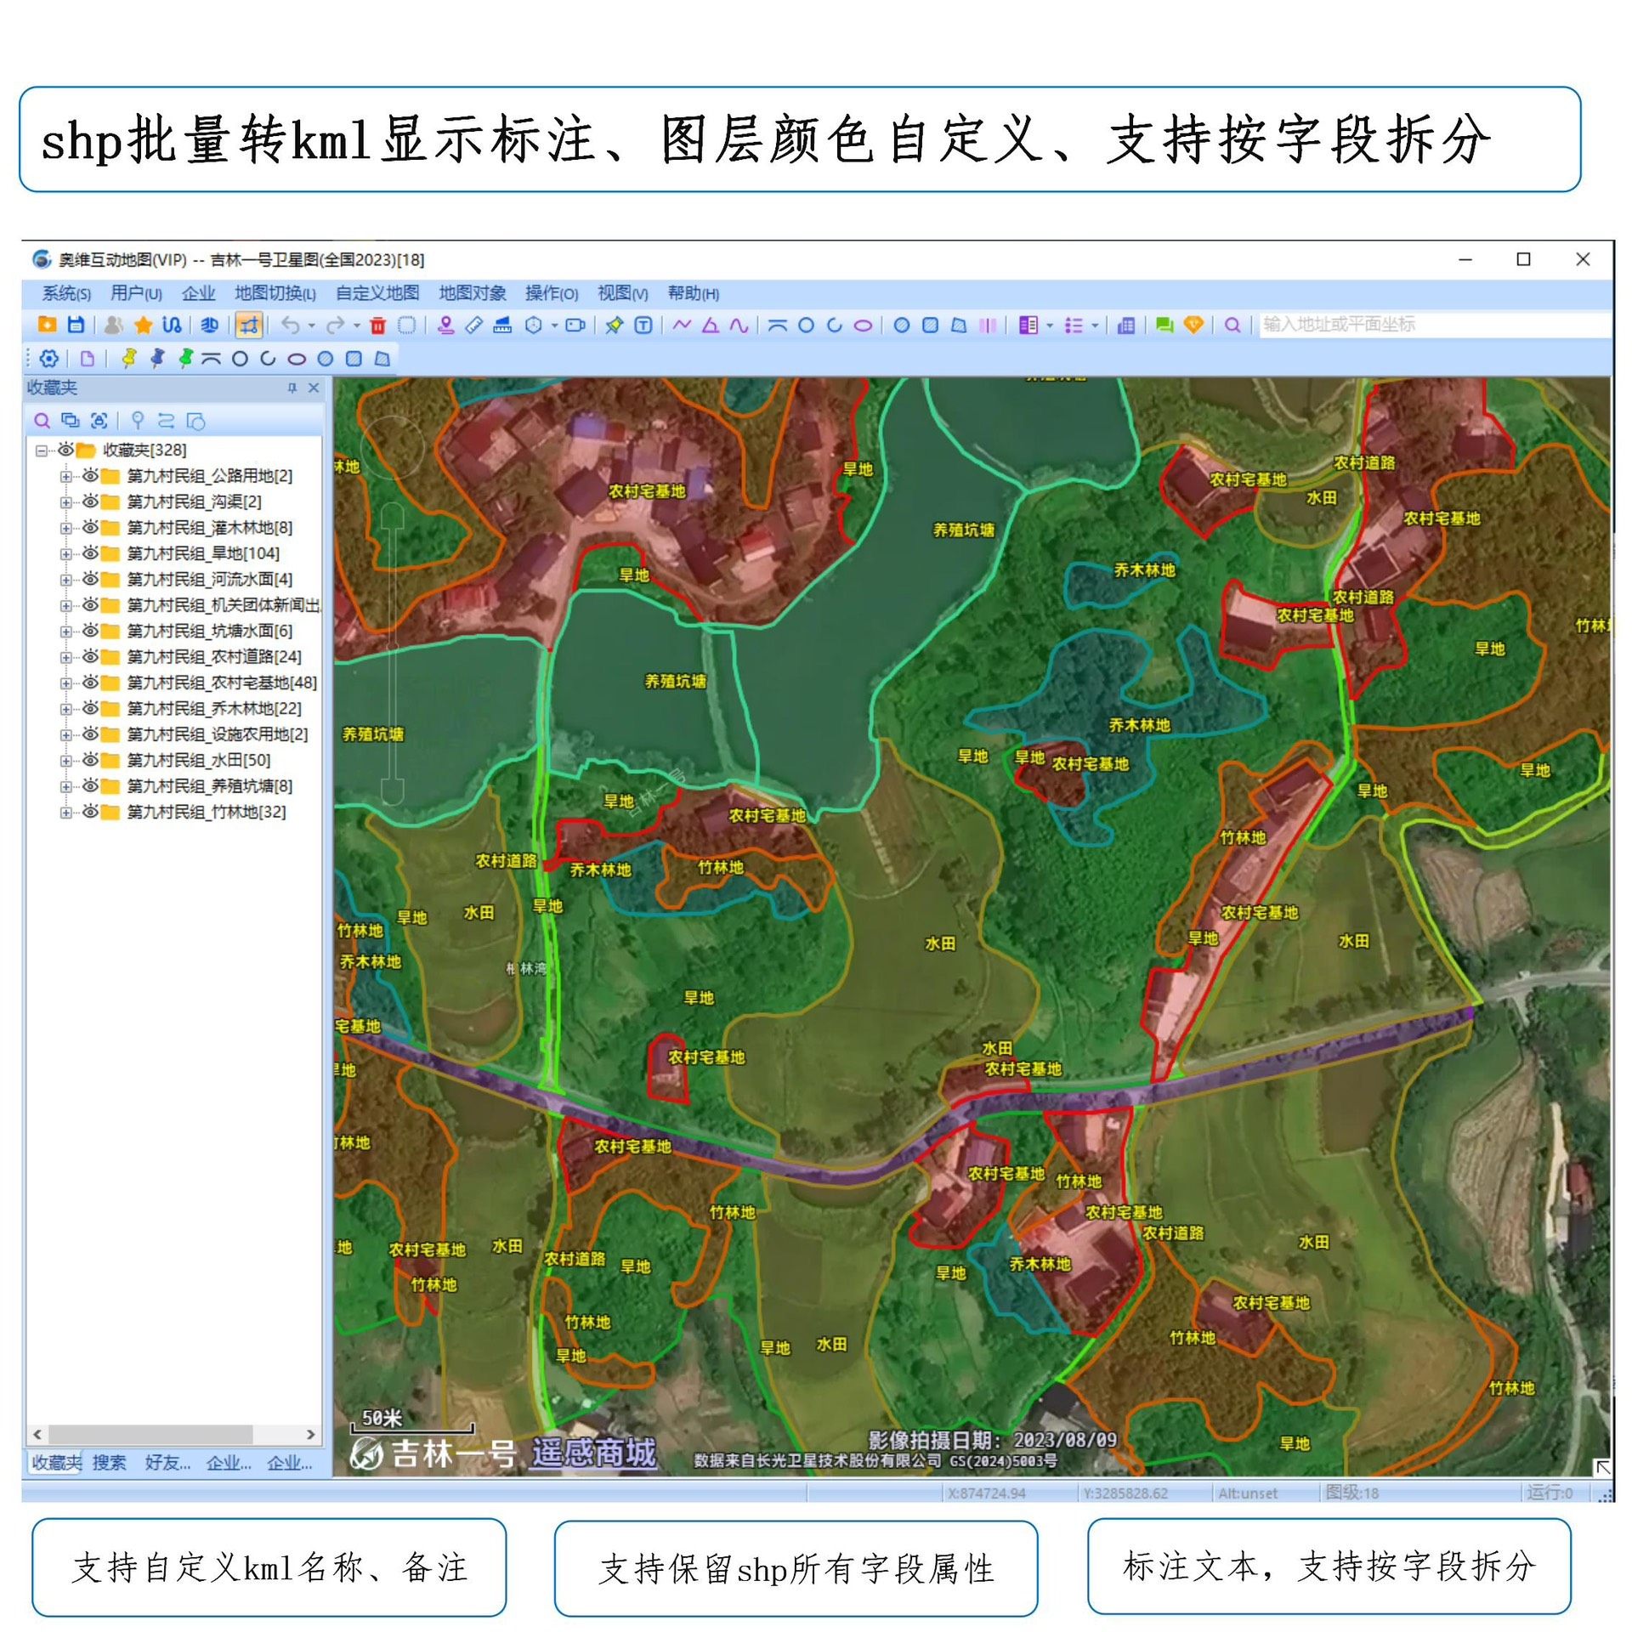Select the ruler distance measurement tool
Screen dimensions: 1632x1632
click(474, 325)
